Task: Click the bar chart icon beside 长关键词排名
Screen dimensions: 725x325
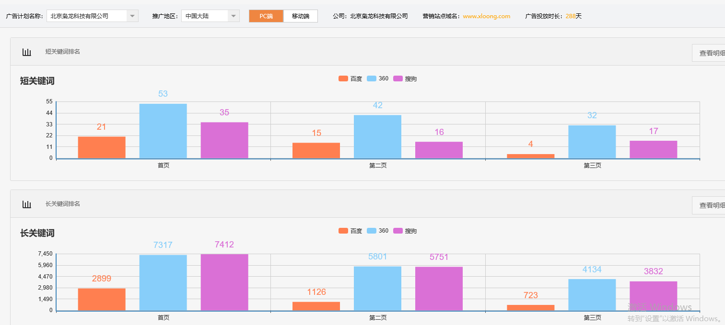Action: click(26, 203)
